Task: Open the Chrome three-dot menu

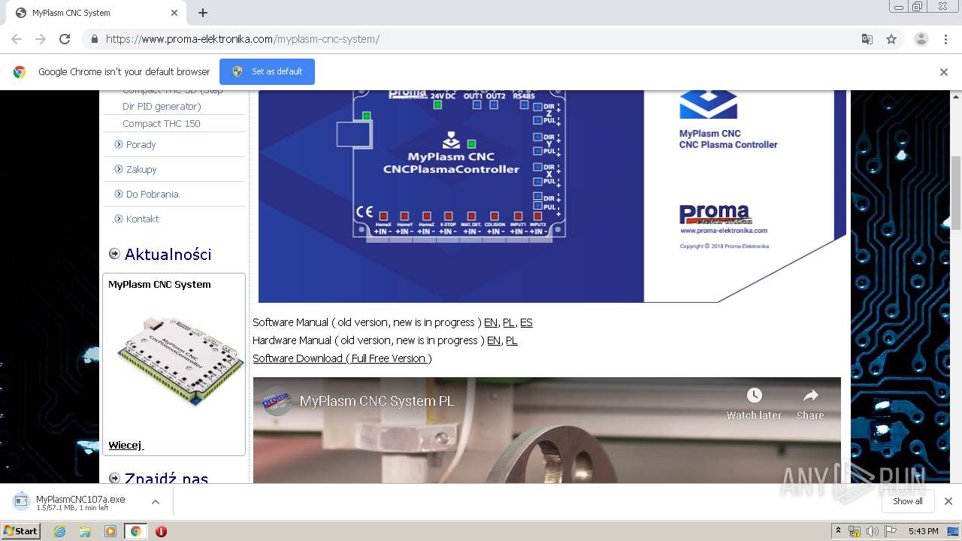Action: pyautogui.click(x=946, y=39)
